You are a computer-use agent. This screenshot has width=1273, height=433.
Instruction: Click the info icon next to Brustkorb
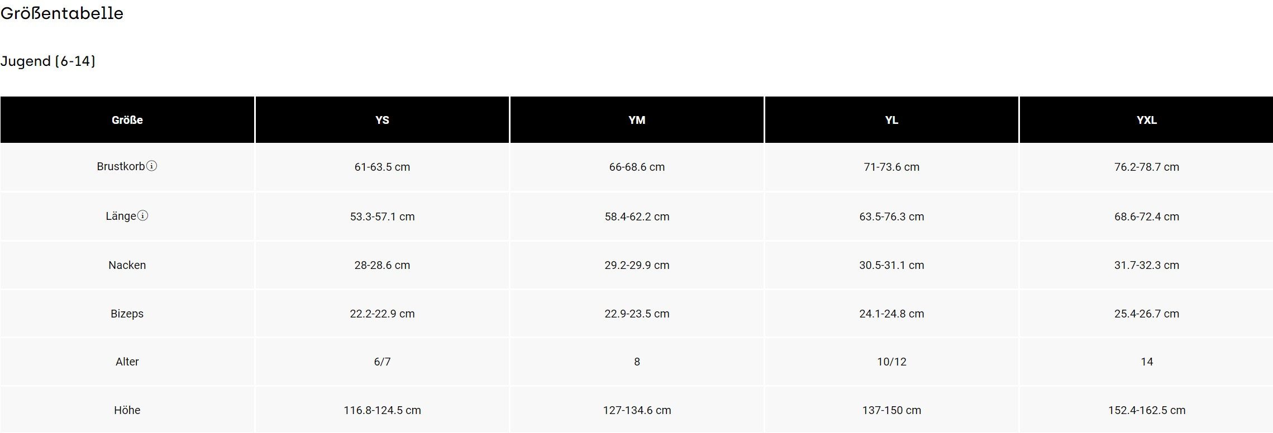[x=151, y=166]
